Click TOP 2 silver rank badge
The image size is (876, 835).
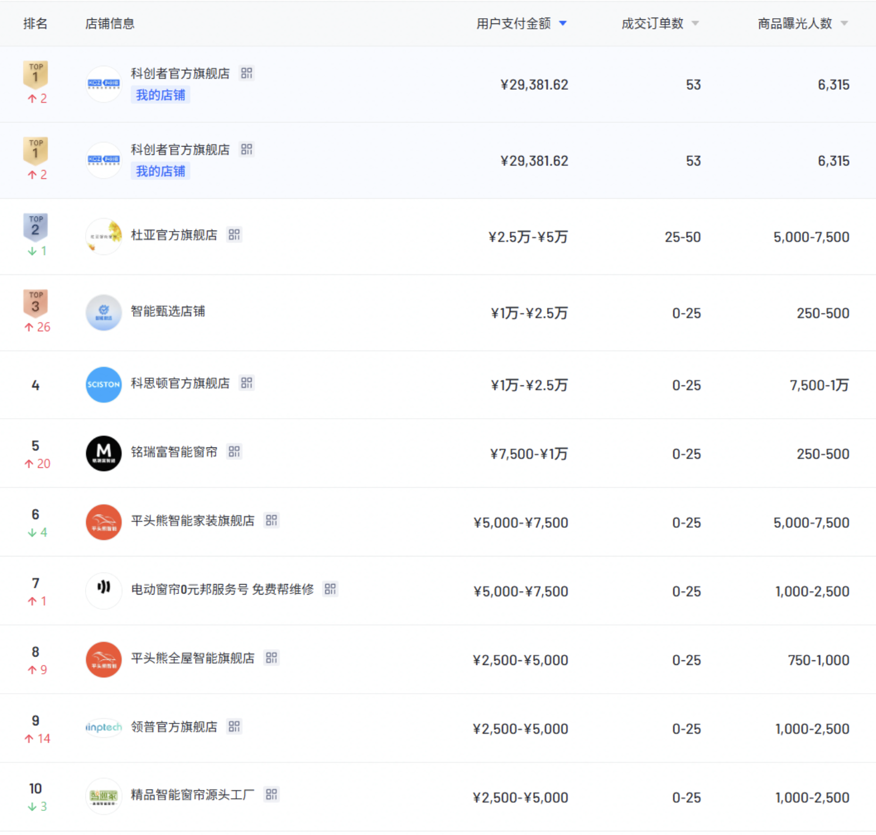coord(35,227)
